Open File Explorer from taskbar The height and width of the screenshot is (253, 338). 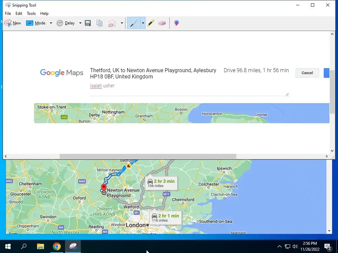[40, 246]
